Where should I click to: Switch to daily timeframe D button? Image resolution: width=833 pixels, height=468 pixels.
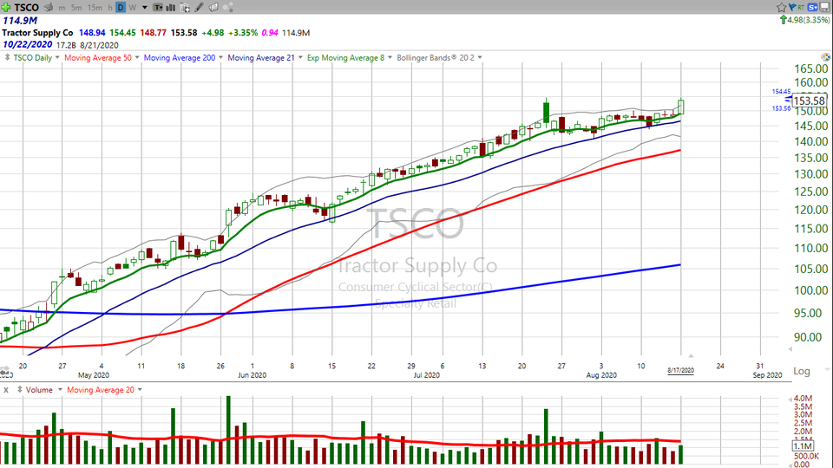[x=121, y=7]
